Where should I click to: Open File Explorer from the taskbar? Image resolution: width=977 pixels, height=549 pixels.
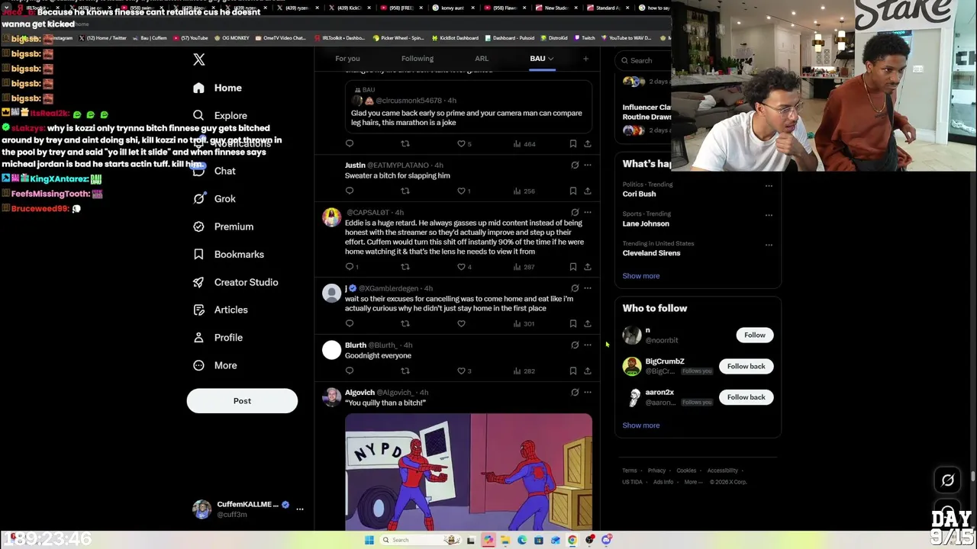coord(505,540)
